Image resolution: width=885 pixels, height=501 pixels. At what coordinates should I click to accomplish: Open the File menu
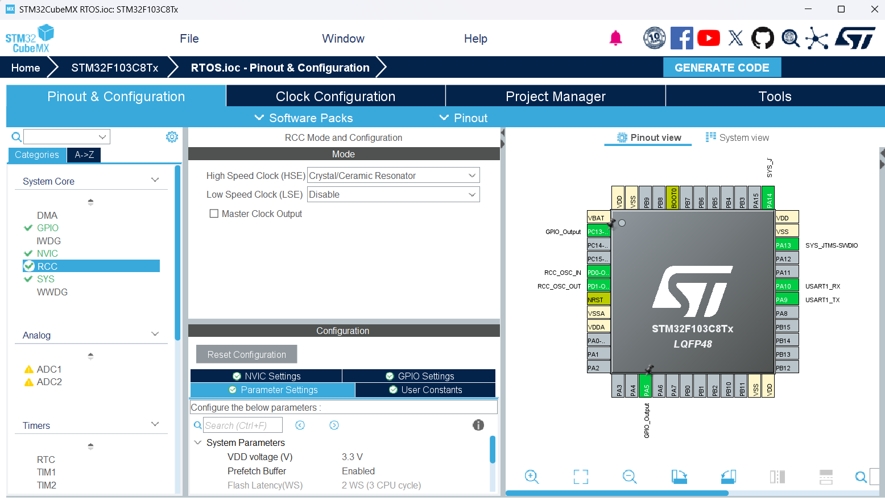(189, 39)
